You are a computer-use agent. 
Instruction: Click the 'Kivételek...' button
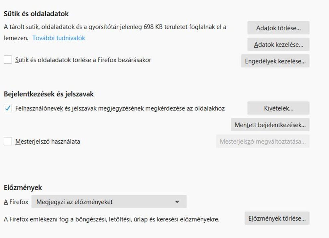coord(278,108)
